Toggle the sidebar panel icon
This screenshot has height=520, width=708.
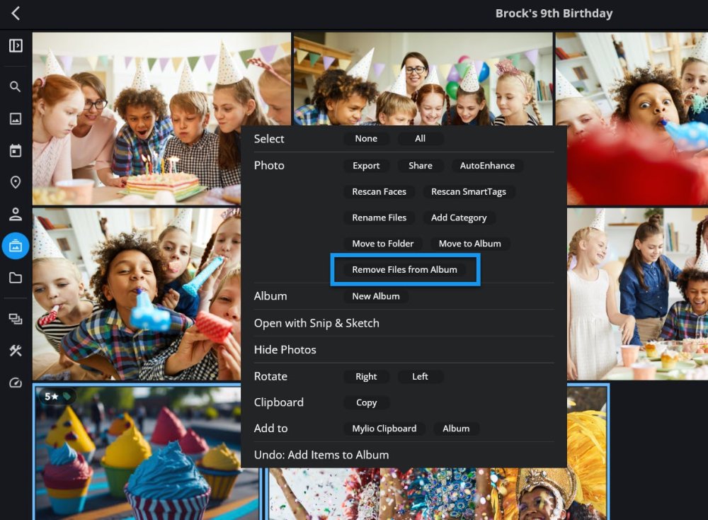click(x=16, y=45)
